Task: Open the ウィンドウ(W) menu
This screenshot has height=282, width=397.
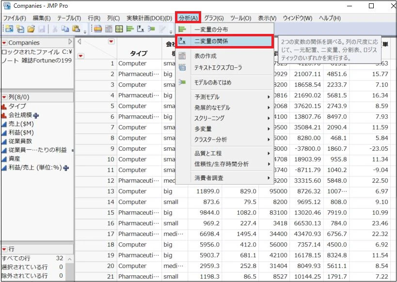Action: click(298, 18)
